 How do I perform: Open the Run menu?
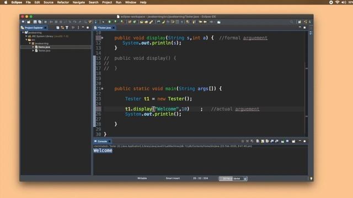coord(119,2)
